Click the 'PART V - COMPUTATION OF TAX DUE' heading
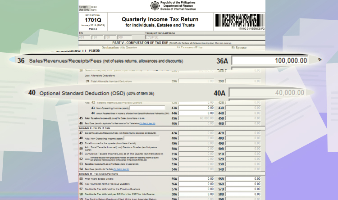 (x=140, y=43)
